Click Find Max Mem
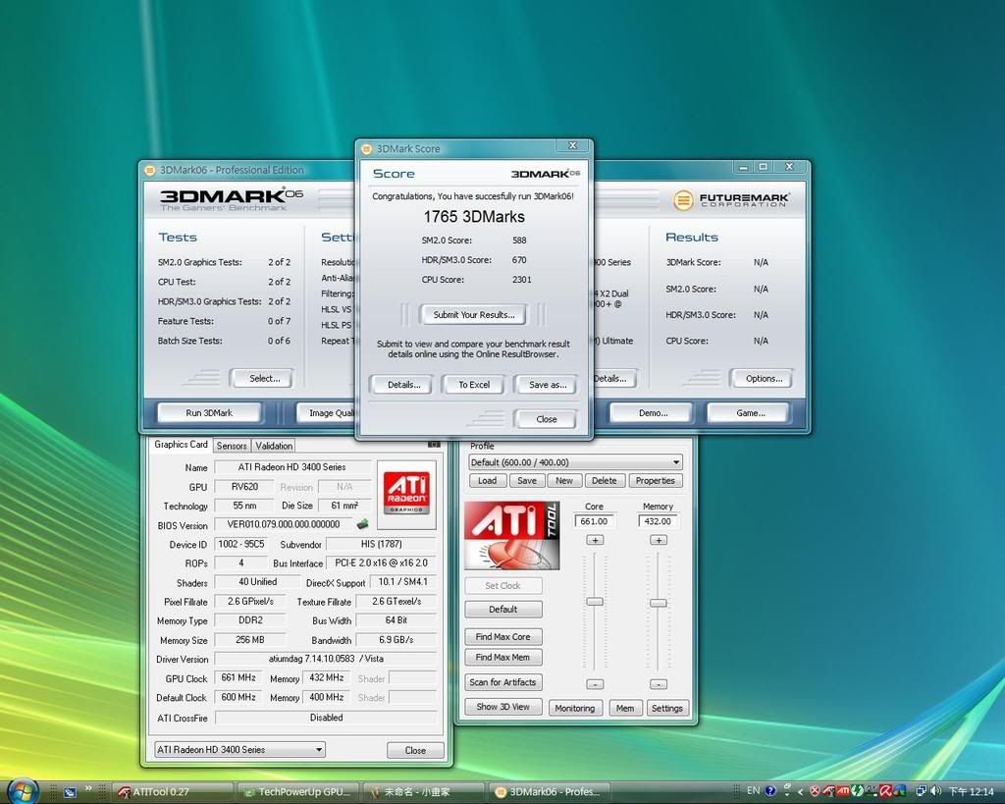This screenshot has height=804, width=1005. [x=503, y=657]
